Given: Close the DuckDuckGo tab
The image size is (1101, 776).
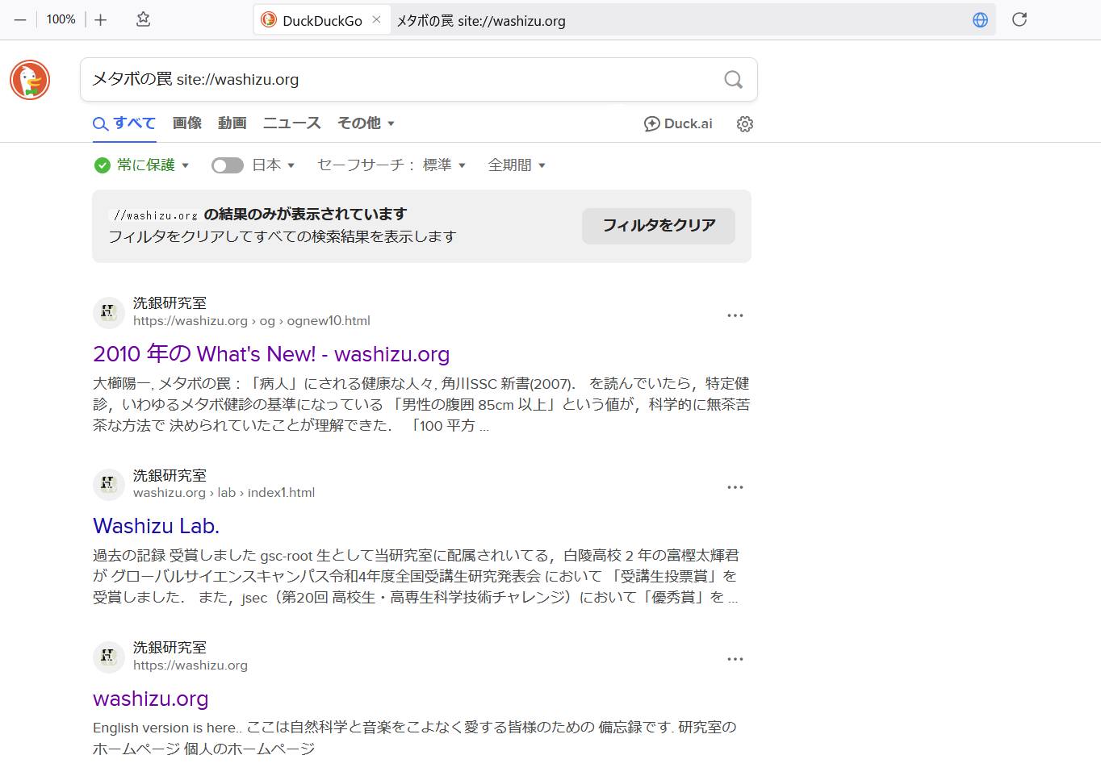Looking at the screenshot, I should pos(376,20).
